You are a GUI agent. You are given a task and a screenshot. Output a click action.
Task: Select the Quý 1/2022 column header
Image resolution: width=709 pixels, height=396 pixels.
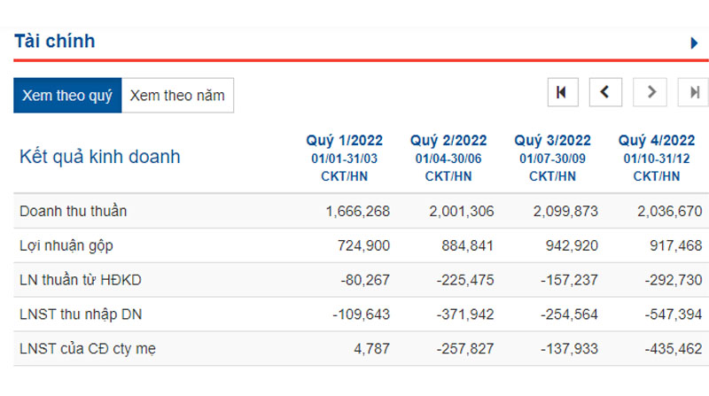point(345,140)
